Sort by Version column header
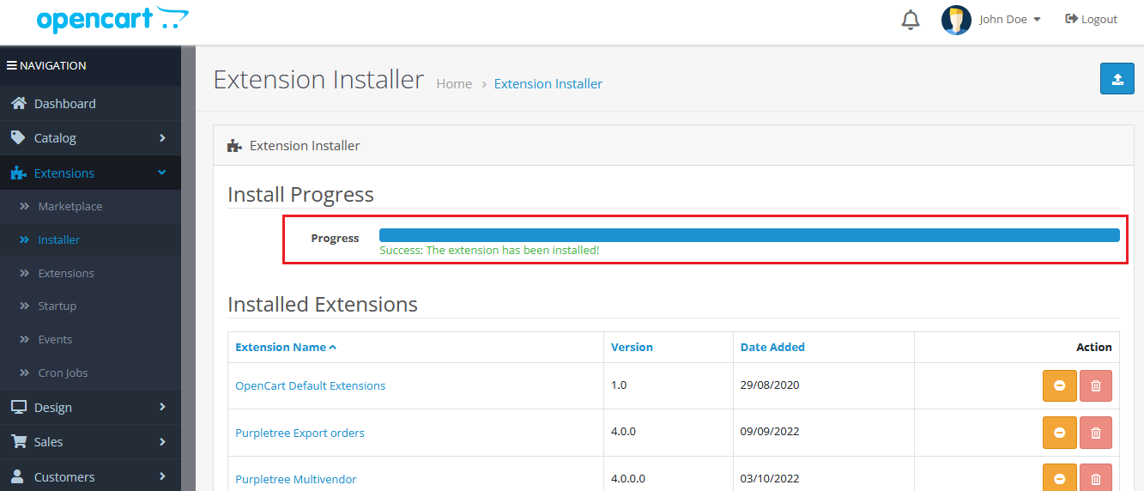Screen dimensions: 1144x491 coord(632,348)
